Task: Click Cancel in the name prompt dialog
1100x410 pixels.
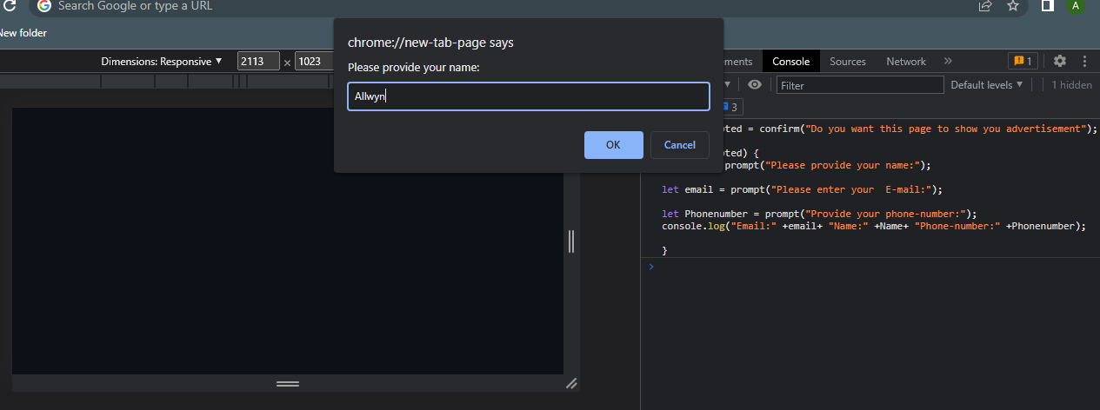Action: (680, 145)
